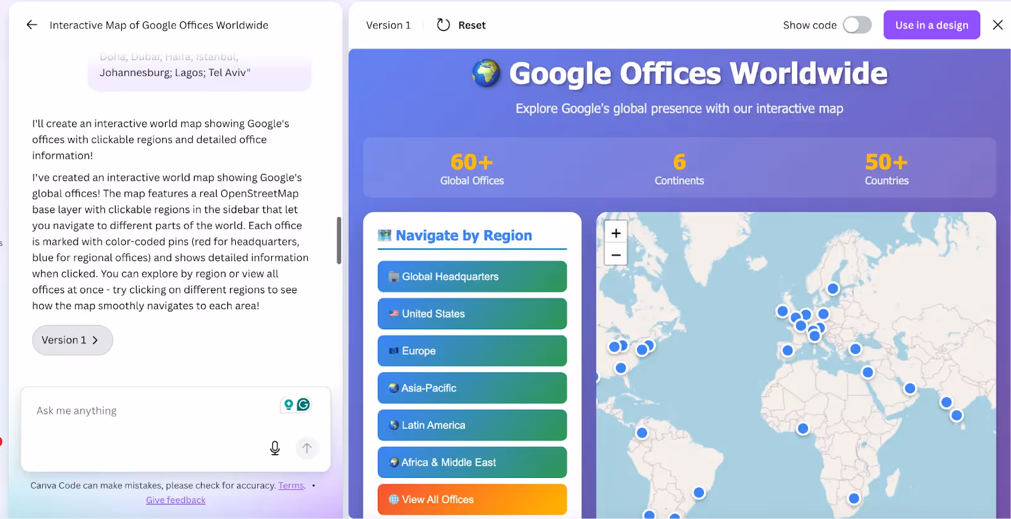This screenshot has width=1011, height=519.
Task: Zoom in the map with plus button
Action: point(616,233)
